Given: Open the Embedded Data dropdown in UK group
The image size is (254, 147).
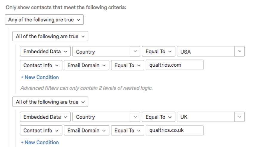Looking at the screenshot, I should [45, 117].
